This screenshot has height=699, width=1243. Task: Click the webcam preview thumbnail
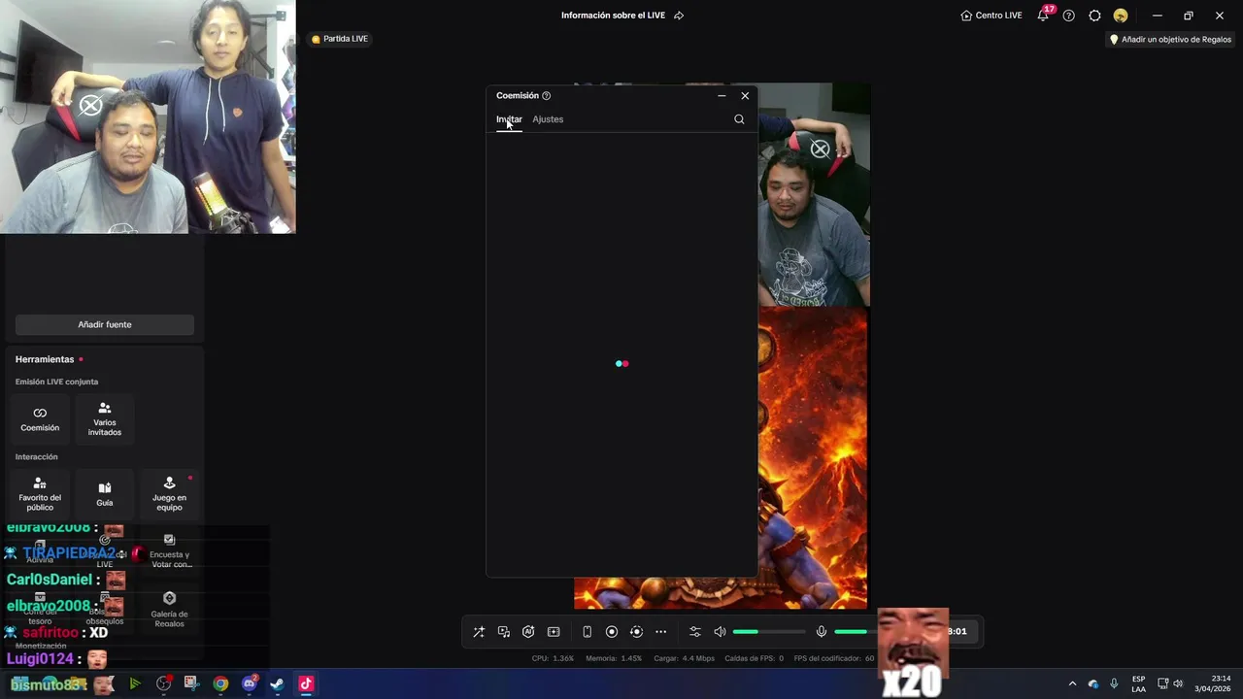pos(148,116)
